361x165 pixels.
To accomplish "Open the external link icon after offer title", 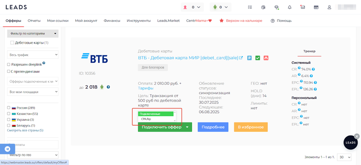I will (241, 58).
